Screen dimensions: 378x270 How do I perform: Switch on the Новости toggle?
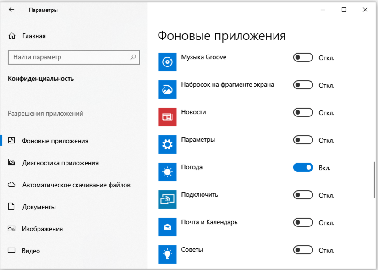tap(303, 112)
